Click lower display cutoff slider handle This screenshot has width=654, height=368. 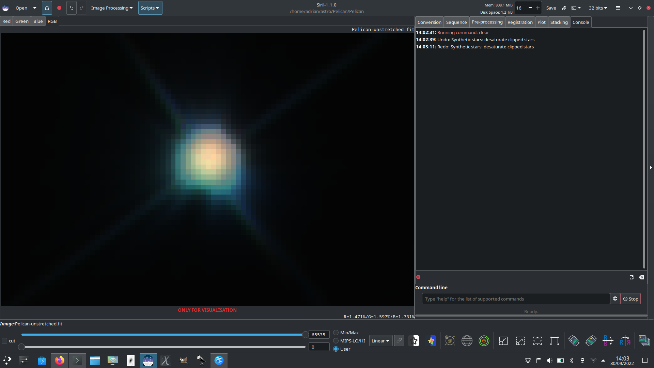21,347
